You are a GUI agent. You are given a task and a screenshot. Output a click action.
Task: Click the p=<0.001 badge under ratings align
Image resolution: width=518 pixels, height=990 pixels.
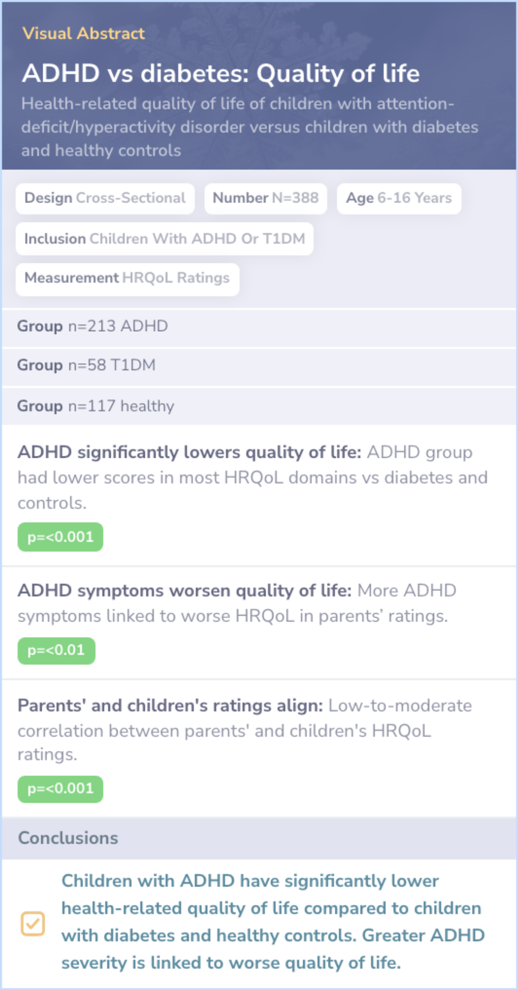[60, 789]
